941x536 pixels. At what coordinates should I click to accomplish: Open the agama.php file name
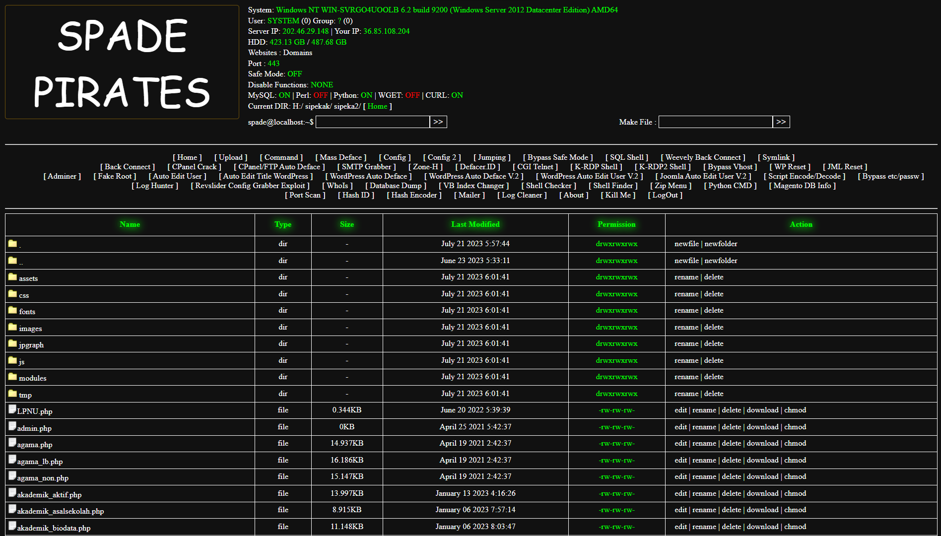coord(35,445)
